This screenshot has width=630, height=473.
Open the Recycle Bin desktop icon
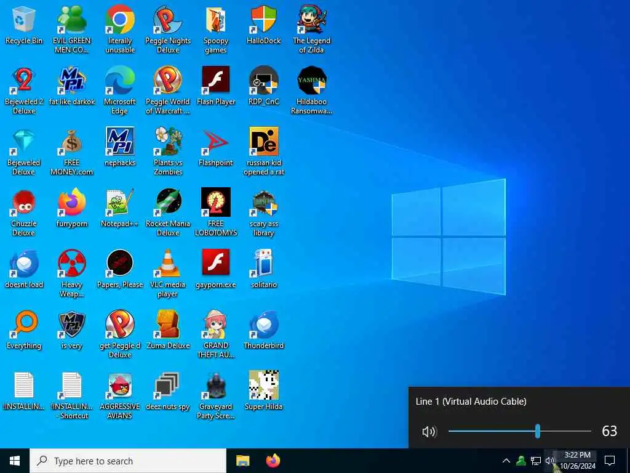point(24,20)
